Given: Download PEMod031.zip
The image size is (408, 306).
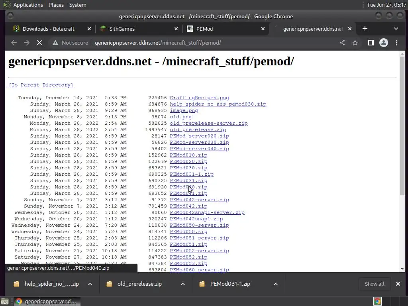Looking at the screenshot, I should coord(188,180).
